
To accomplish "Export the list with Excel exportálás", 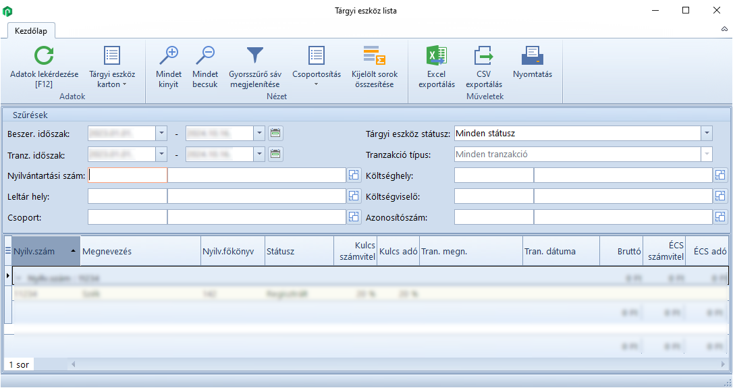I will coord(436,56).
